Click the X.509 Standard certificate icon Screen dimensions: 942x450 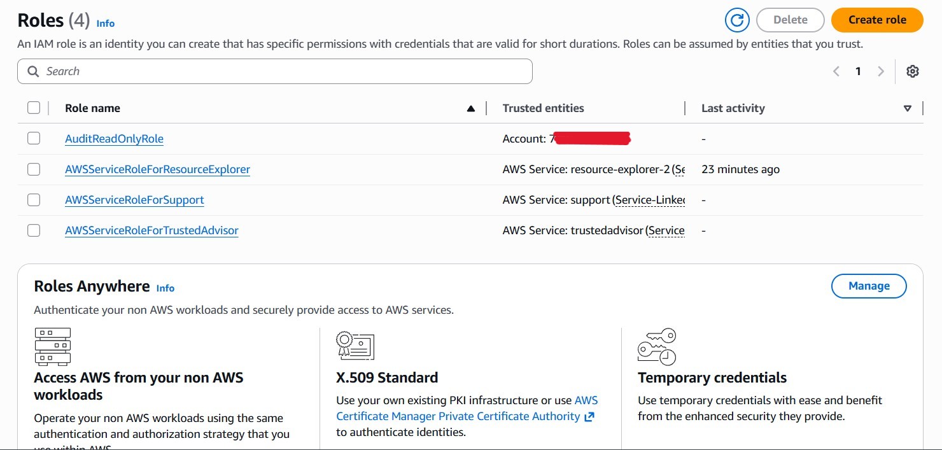(355, 346)
